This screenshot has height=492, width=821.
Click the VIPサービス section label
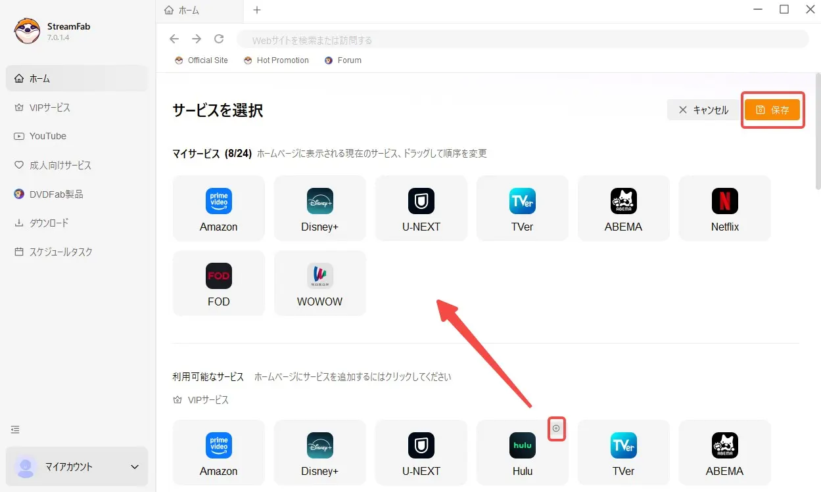(x=200, y=400)
